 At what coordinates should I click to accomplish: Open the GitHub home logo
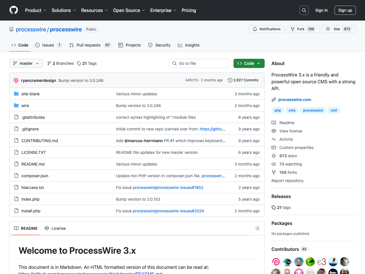[x=14, y=10]
